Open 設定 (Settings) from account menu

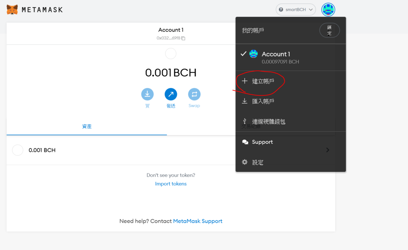(x=290, y=162)
